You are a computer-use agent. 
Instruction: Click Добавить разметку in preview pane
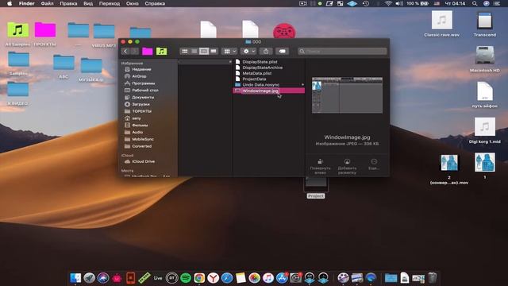(x=347, y=167)
